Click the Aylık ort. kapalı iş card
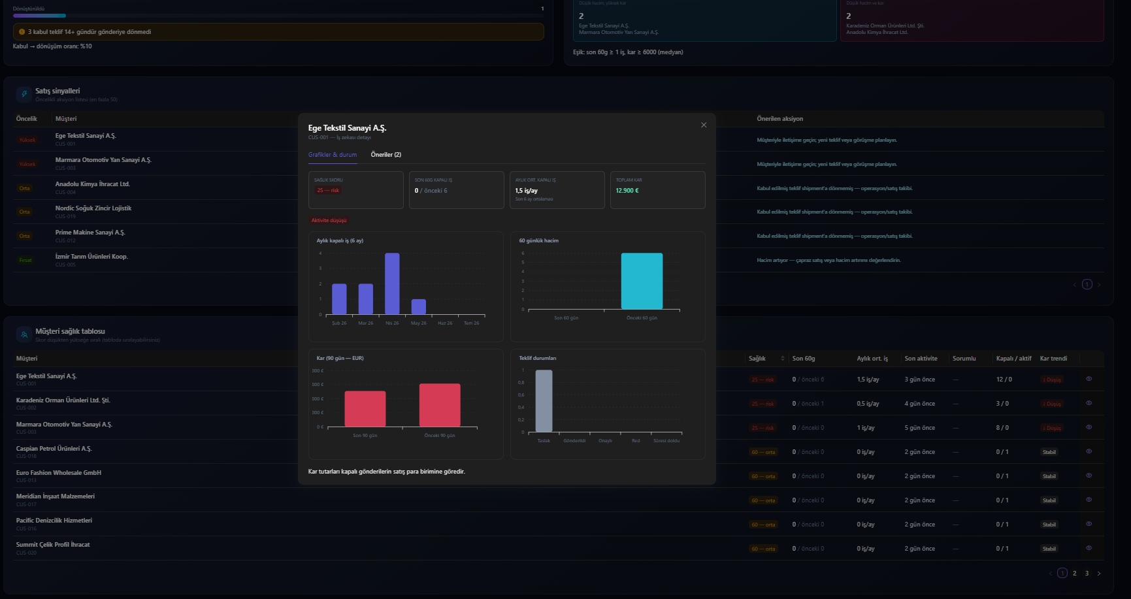Image resolution: width=1131 pixels, height=599 pixels. point(557,190)
